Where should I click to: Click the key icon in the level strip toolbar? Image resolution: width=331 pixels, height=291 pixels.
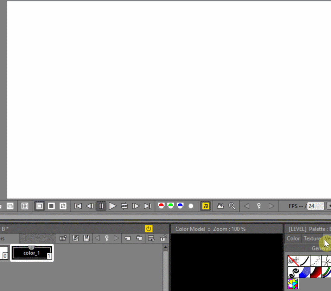click(107, 238)
